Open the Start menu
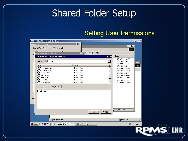 (34, 124)
